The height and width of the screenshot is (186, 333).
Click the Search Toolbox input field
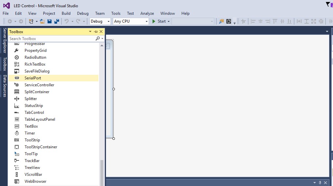52,39
